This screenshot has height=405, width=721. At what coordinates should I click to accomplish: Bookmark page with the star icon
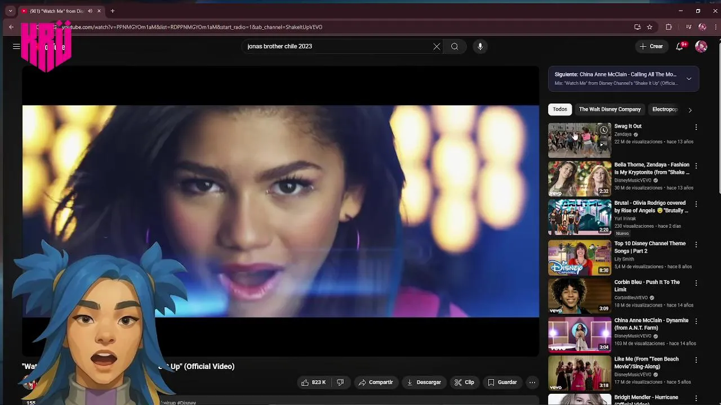(649, 27)
